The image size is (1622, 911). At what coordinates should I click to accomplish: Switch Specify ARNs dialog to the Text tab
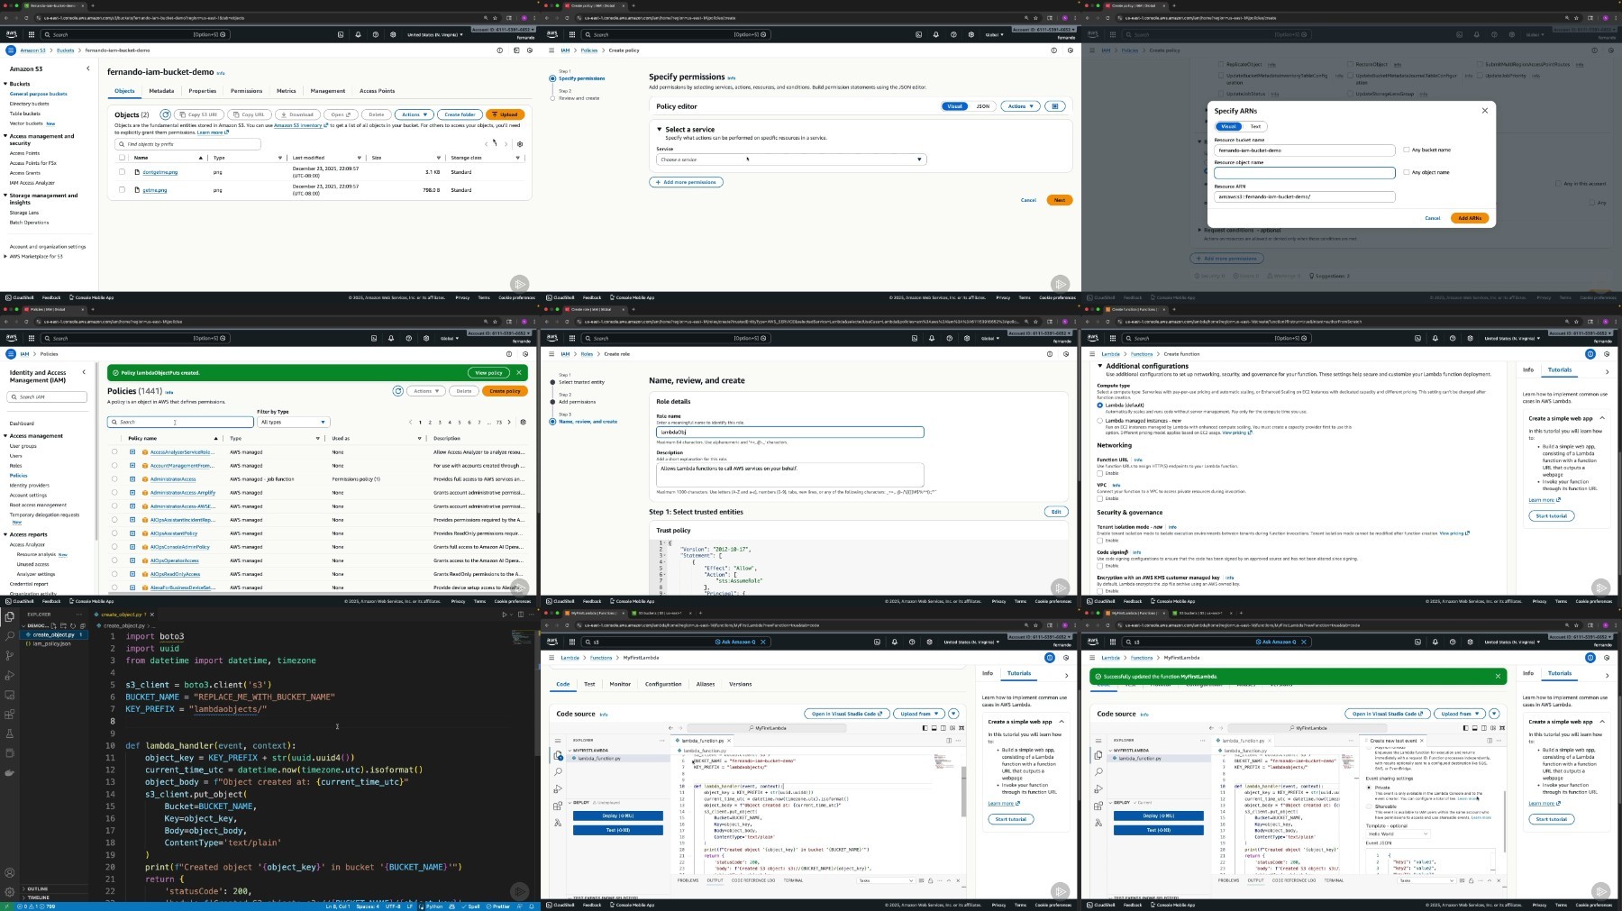pyautogui.click(x=1255, y=126)
